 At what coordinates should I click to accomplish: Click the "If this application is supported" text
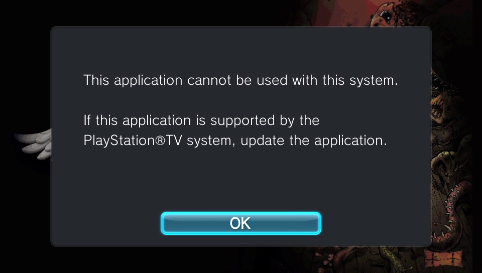point(201,120)
